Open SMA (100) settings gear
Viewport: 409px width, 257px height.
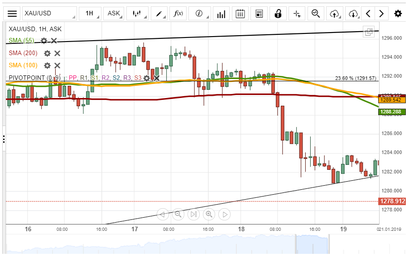[x=47, y=65]
